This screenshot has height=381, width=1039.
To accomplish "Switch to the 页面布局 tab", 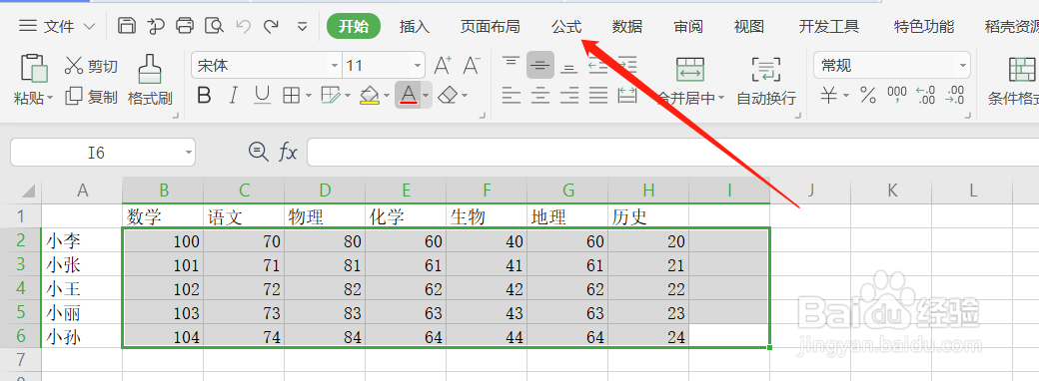I will (x=491, y=27).
